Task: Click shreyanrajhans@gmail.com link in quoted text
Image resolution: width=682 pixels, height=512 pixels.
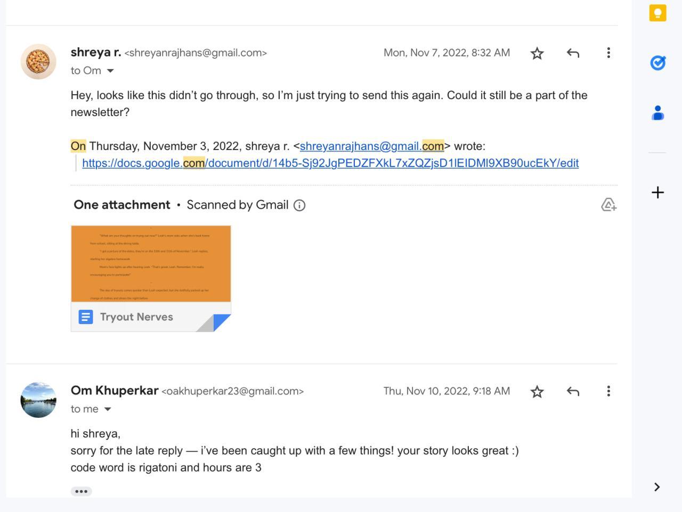Action: point(371,146)
